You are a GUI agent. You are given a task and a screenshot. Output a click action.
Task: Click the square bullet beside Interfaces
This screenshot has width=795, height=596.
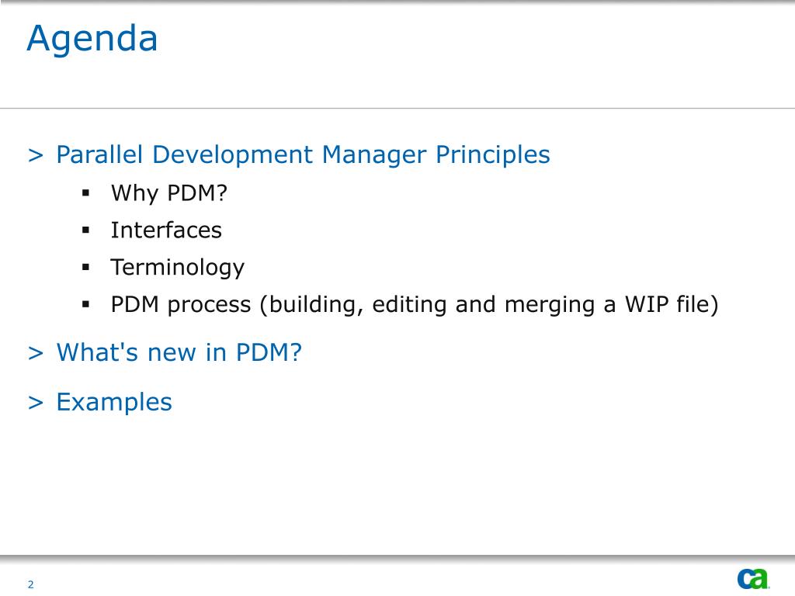pyautogui.click(x=85, y=230)
